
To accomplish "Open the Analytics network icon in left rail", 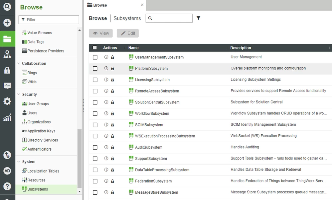I will pos(7,54).
